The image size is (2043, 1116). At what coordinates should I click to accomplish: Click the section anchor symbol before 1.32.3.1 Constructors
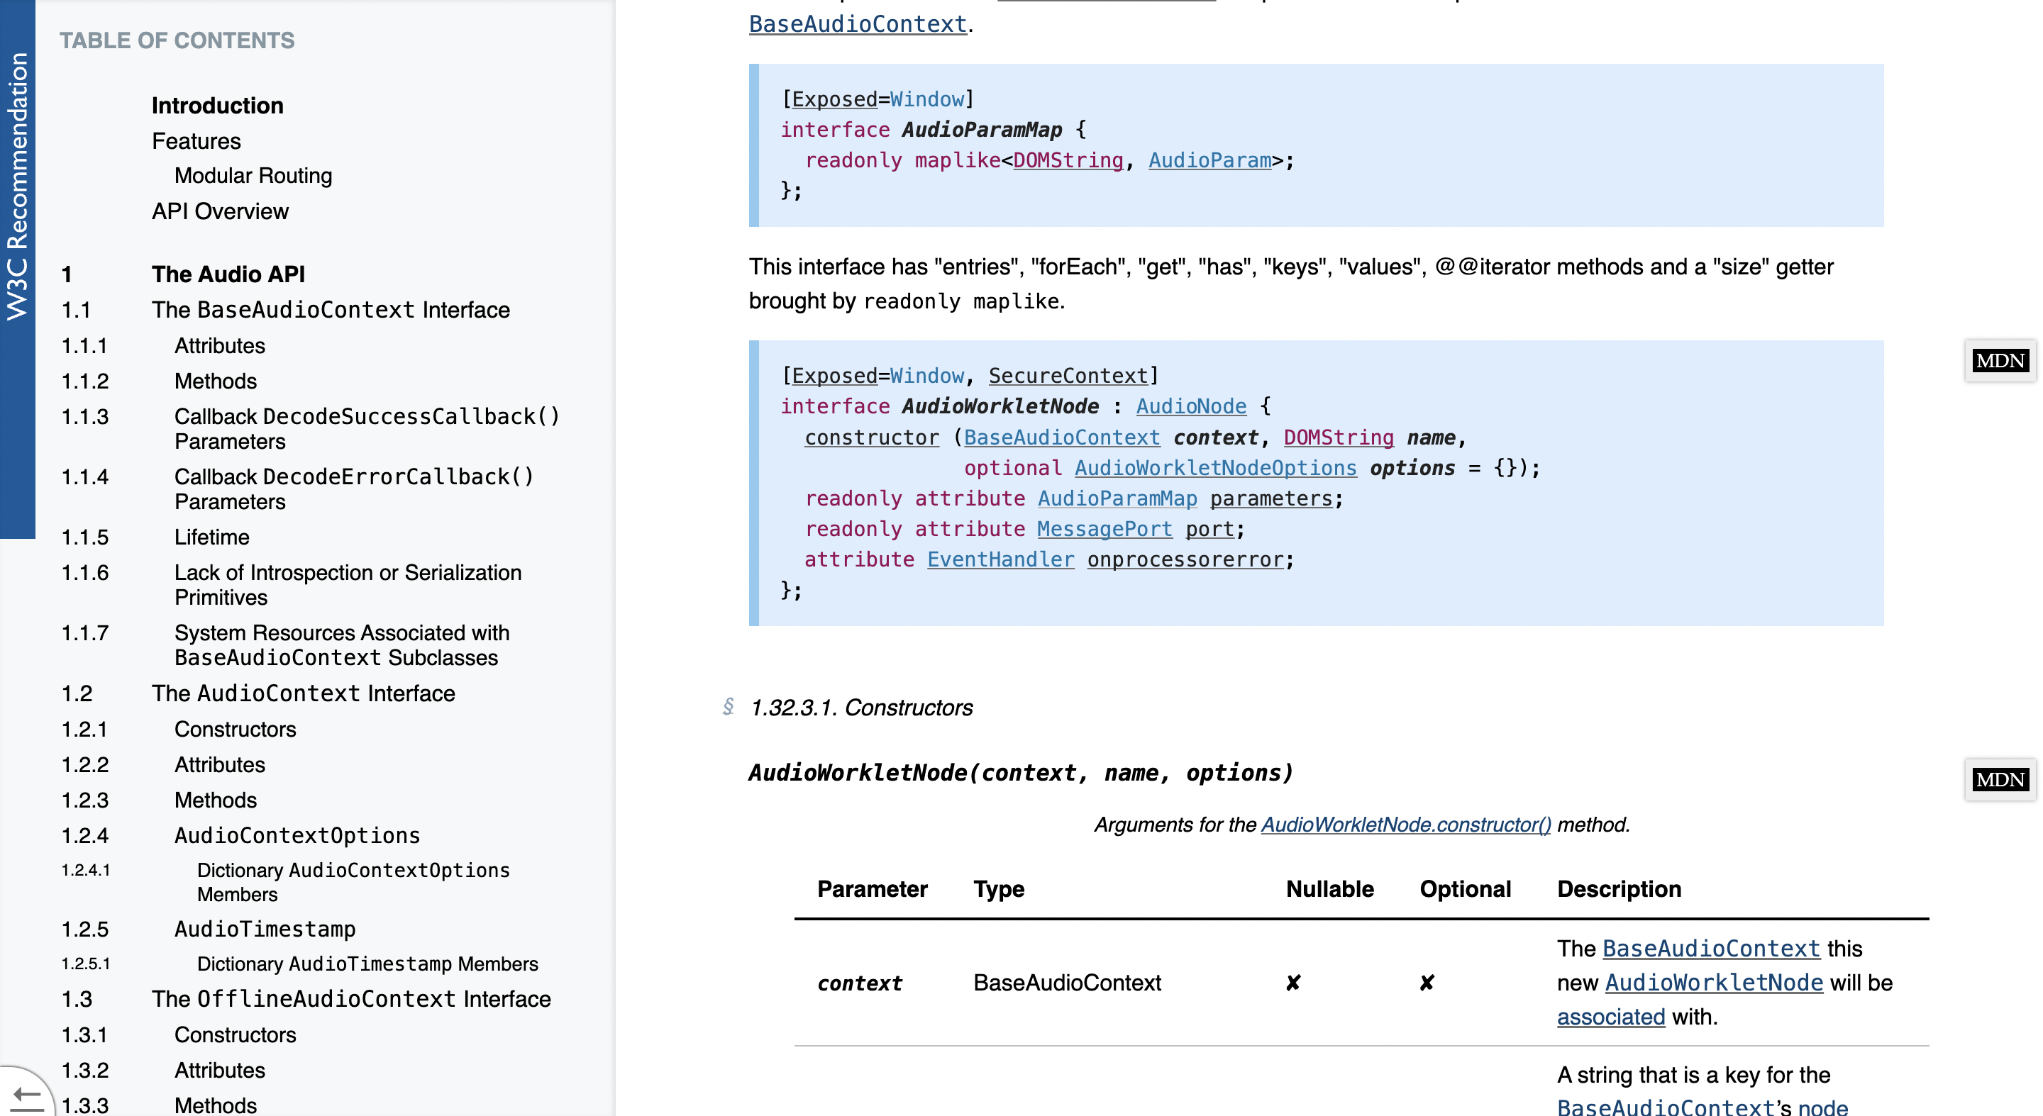tap(728, 706)
